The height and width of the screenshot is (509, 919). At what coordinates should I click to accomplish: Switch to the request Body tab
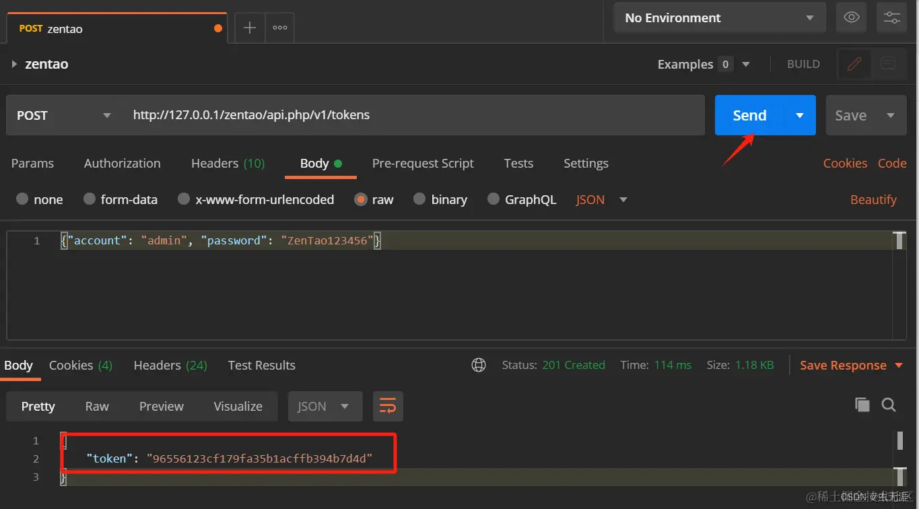click(320, 163)
